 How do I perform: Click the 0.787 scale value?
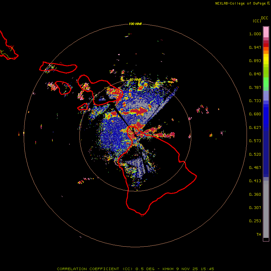[x=255, y=87]
